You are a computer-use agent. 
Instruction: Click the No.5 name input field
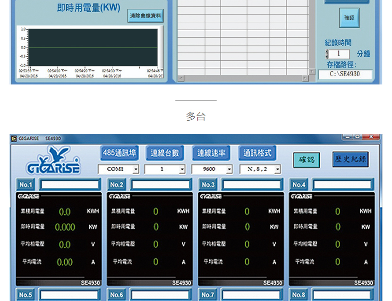click(69, 295)
